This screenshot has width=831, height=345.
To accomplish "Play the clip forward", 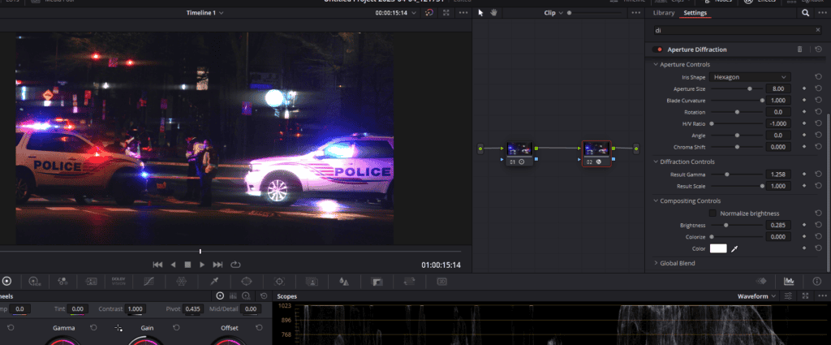I will click(202, 265).
